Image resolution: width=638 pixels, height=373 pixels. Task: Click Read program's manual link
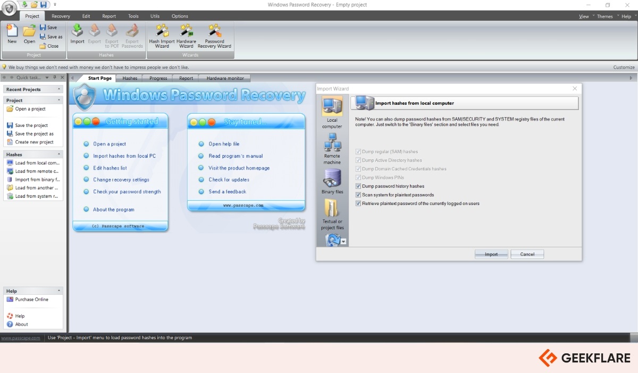[x=236, y=156]
